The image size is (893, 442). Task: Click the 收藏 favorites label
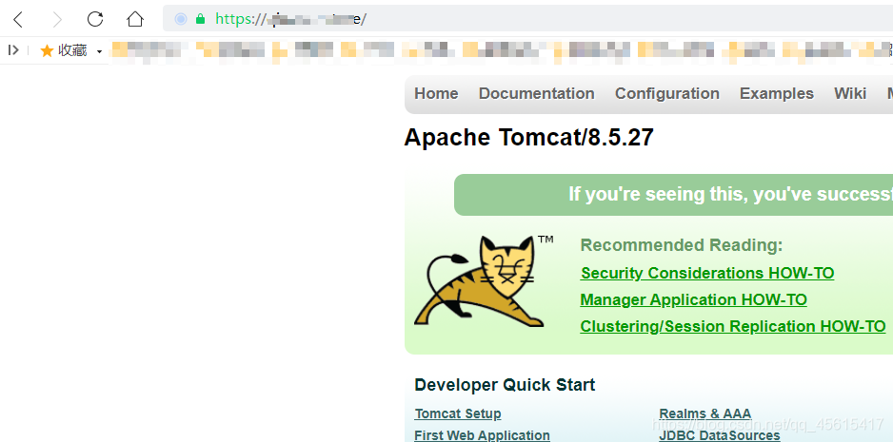(73, 51)
